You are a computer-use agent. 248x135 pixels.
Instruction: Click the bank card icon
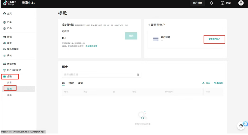tap(156, 39)
